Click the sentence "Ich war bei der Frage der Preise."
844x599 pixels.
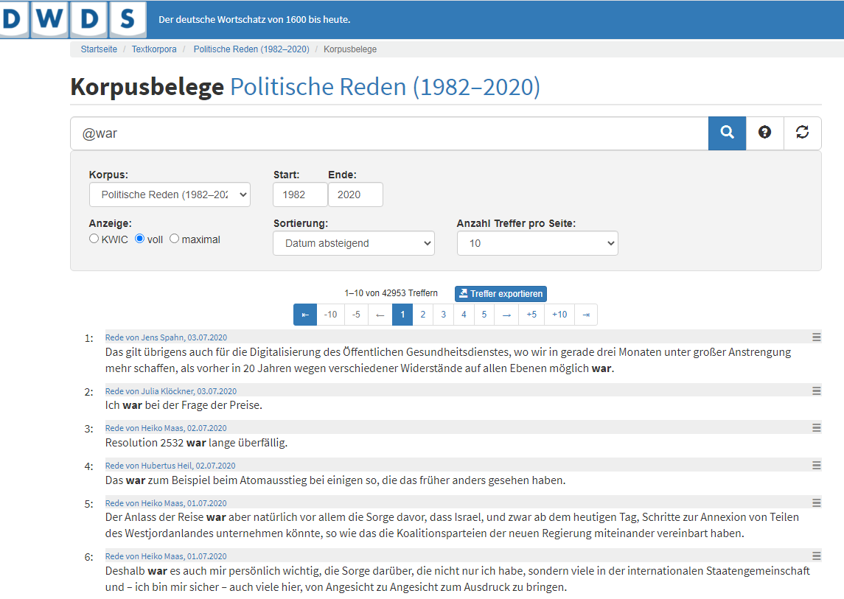(184, 405)
